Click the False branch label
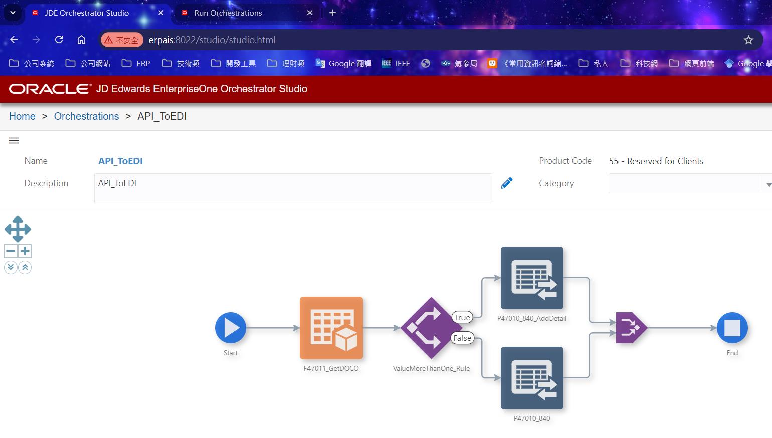This screenshot has height=438, width=772. (x=462, y=338)
